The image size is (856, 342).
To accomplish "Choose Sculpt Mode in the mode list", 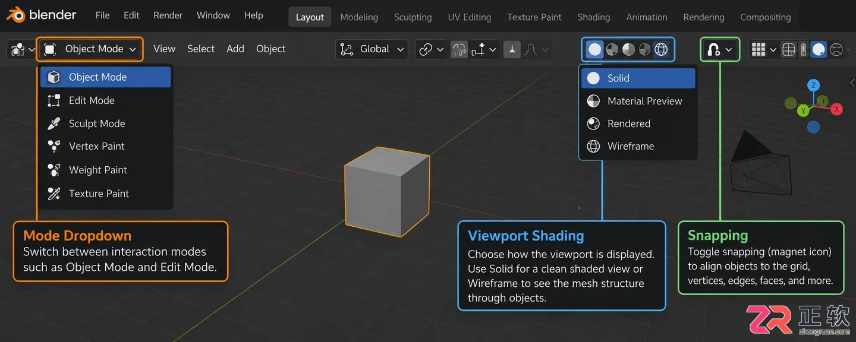I will 106,123.
